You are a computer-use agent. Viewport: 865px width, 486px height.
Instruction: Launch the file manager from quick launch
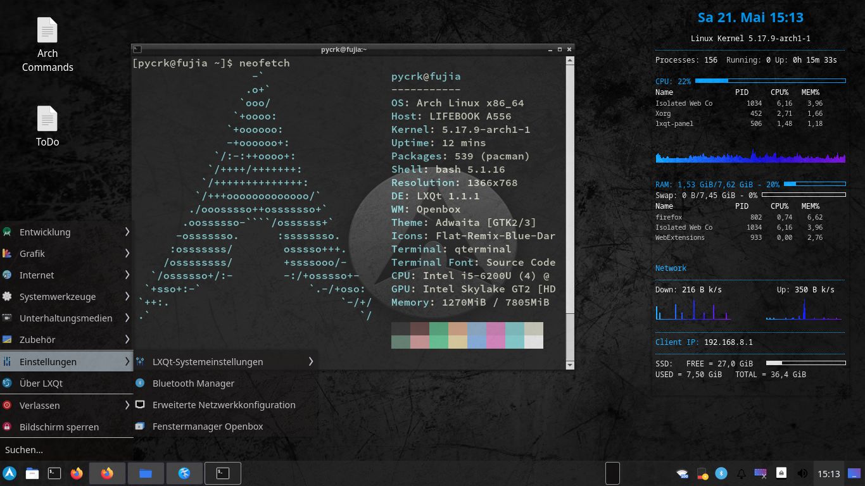click(x=32, y=473)
